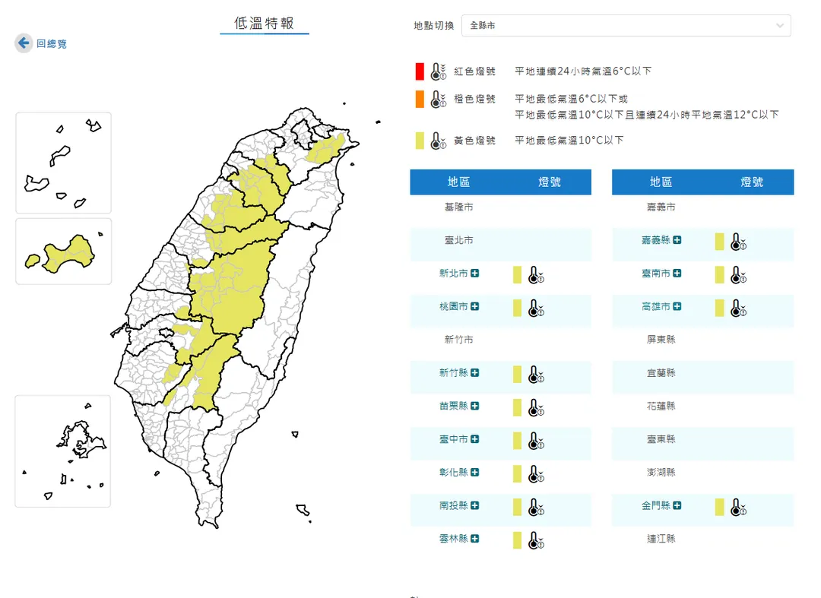Click the thermometer signal icon for 高雄市
Viewport: 821px width, 598px height.
coord(738,308)
